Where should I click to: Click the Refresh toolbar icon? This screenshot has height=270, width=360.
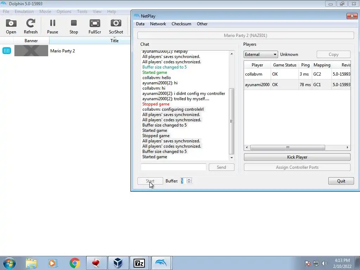coord(31,26)
